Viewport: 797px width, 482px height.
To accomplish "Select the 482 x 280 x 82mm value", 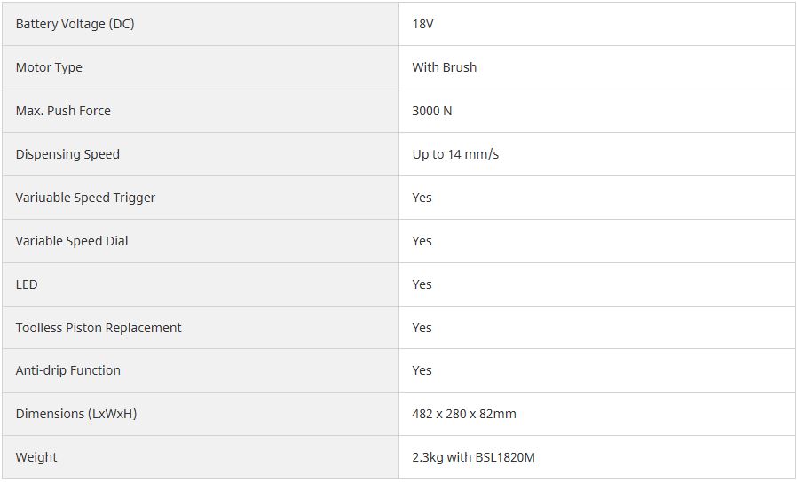I will tap(464, 414).
